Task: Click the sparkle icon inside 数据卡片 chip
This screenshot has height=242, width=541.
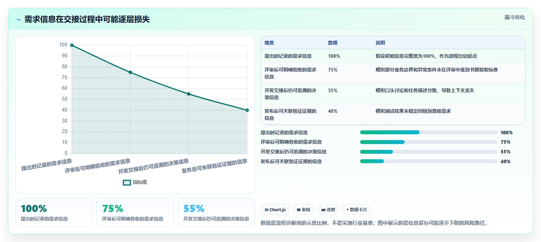Action: [x=347, y=210]
